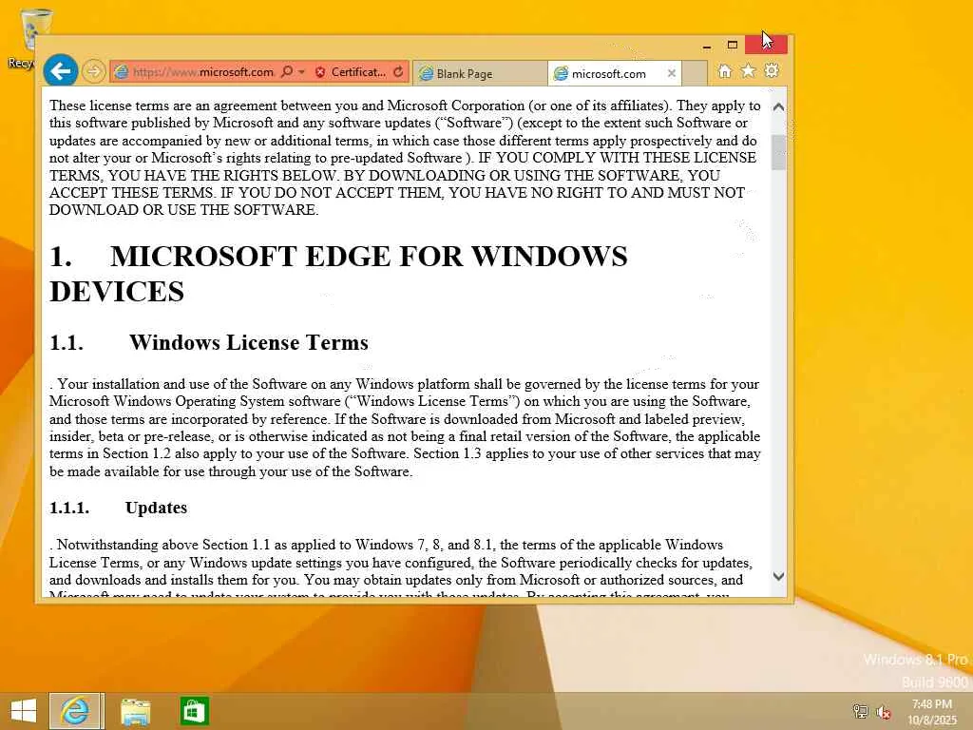Click the scrollbar up arrow

tap(778, 106)
